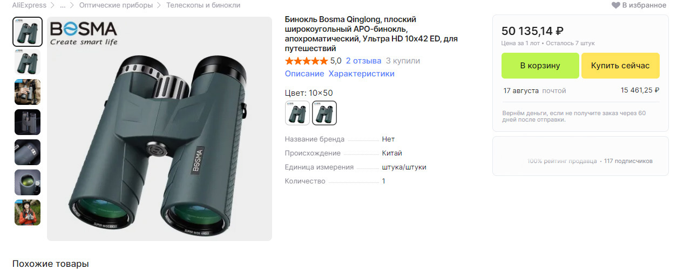691x269 pixels.
Task: Select the second (highlighted) color variant swatch
Action: (x=324, y=113)
